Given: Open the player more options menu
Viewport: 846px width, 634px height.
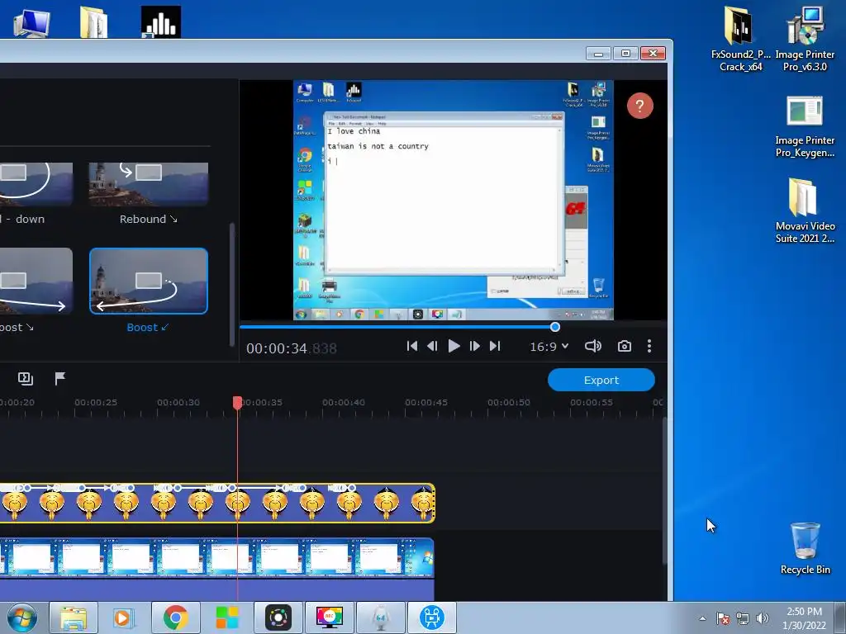Looking at the screenshot, I should pos(649,346).
